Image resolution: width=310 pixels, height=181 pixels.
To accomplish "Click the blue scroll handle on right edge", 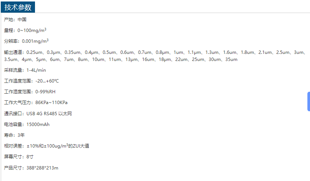I will tap(309, 101).
